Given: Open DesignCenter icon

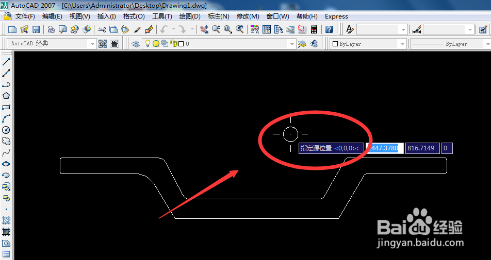Looking at the screenshot, I should pyautogui.click(x=267, y=29).
